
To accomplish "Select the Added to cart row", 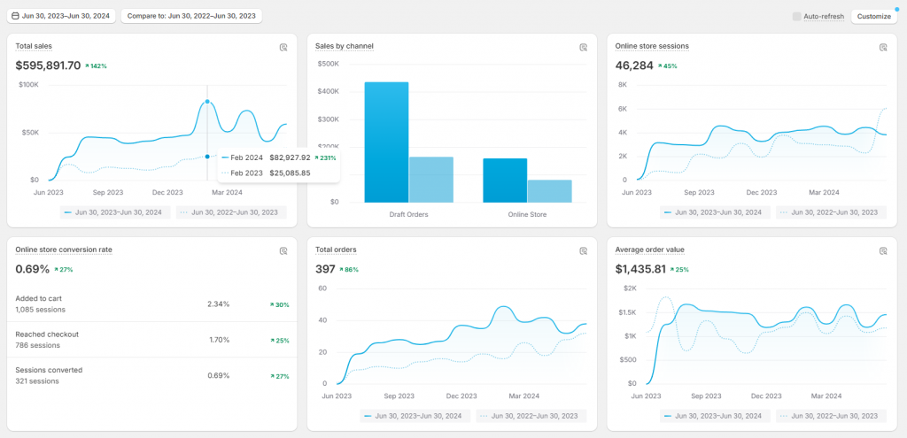I will [x=151, y=304].
